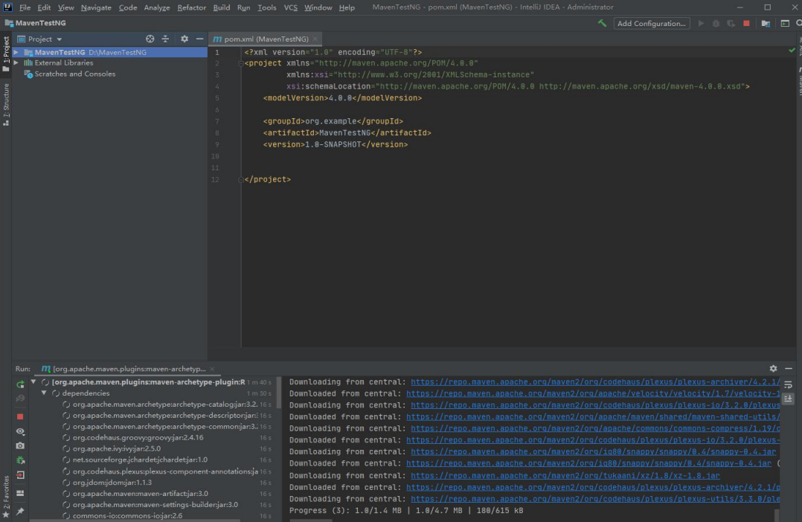Screen dimensions: 802x522
Task: Expand External Libraries node
Action: pos(16,63)
